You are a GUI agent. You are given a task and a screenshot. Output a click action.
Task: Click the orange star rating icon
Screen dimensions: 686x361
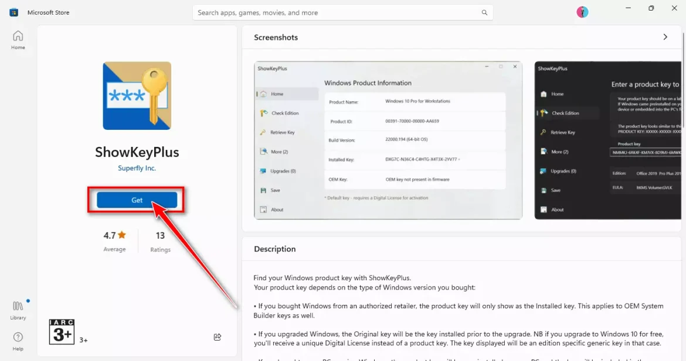[x=121, y=235]
